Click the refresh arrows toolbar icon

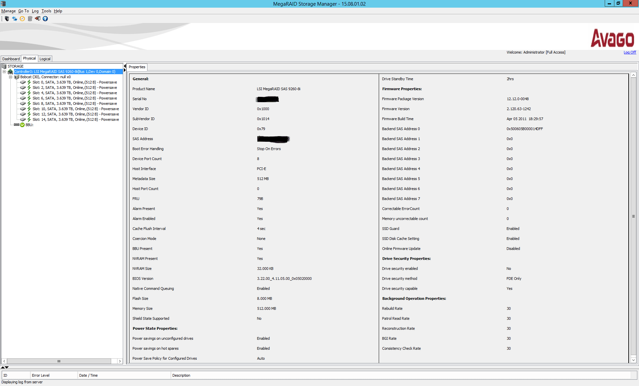[x=15, y=19]
